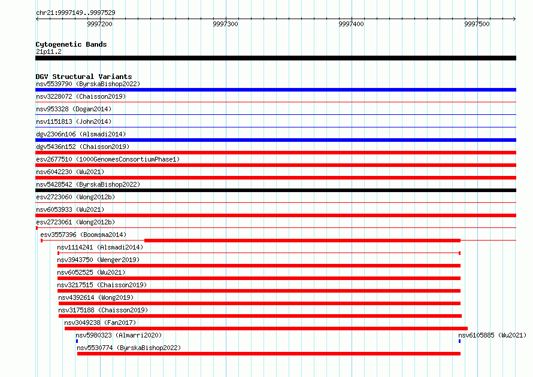The width and height of the screenshot is (533, 377).
Task: Click the nsv6053933 (Wu2021) label
Action: (x=70, y=209)
